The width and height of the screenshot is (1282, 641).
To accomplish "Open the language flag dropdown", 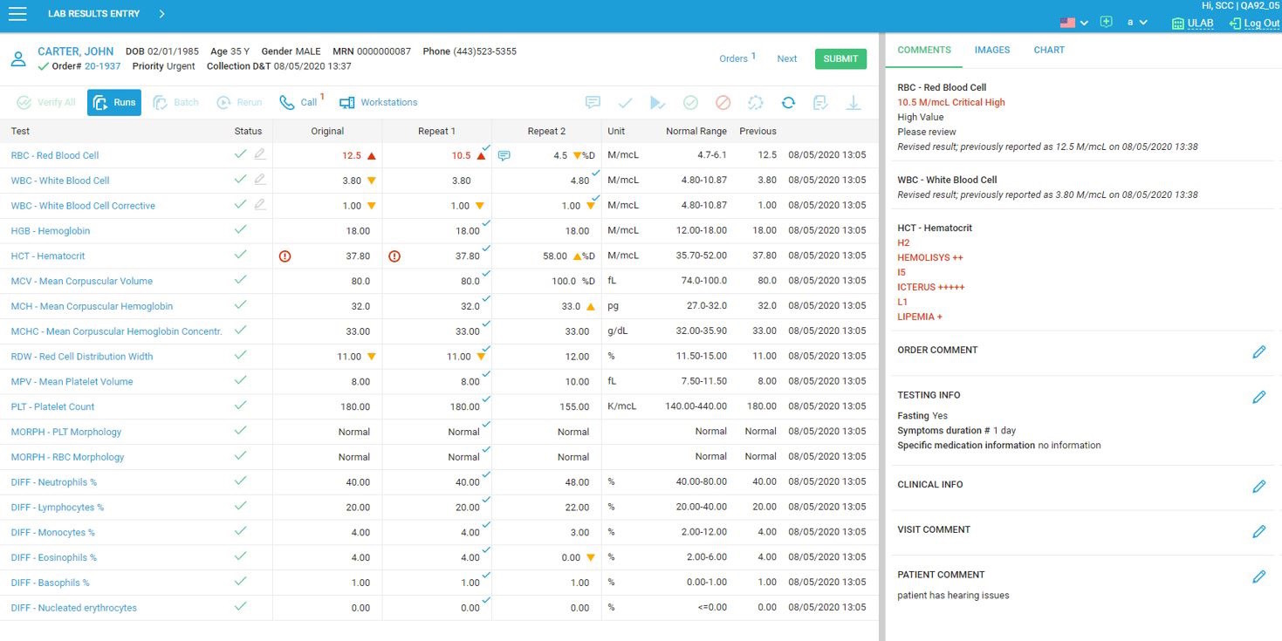I will (1073, 23).
